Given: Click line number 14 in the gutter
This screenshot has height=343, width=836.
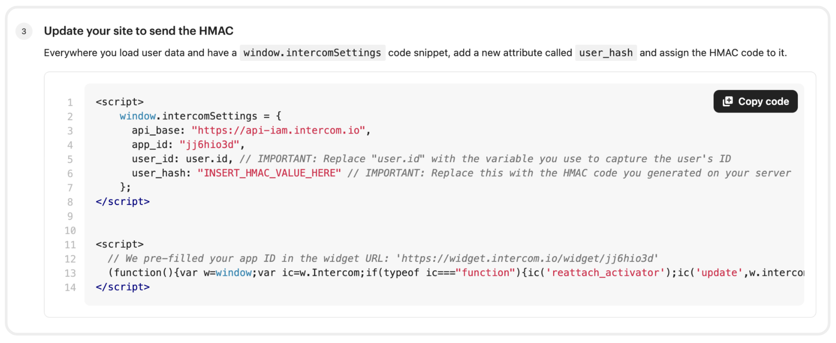Looking at the screenshot, I should click(x=70, y=288).
